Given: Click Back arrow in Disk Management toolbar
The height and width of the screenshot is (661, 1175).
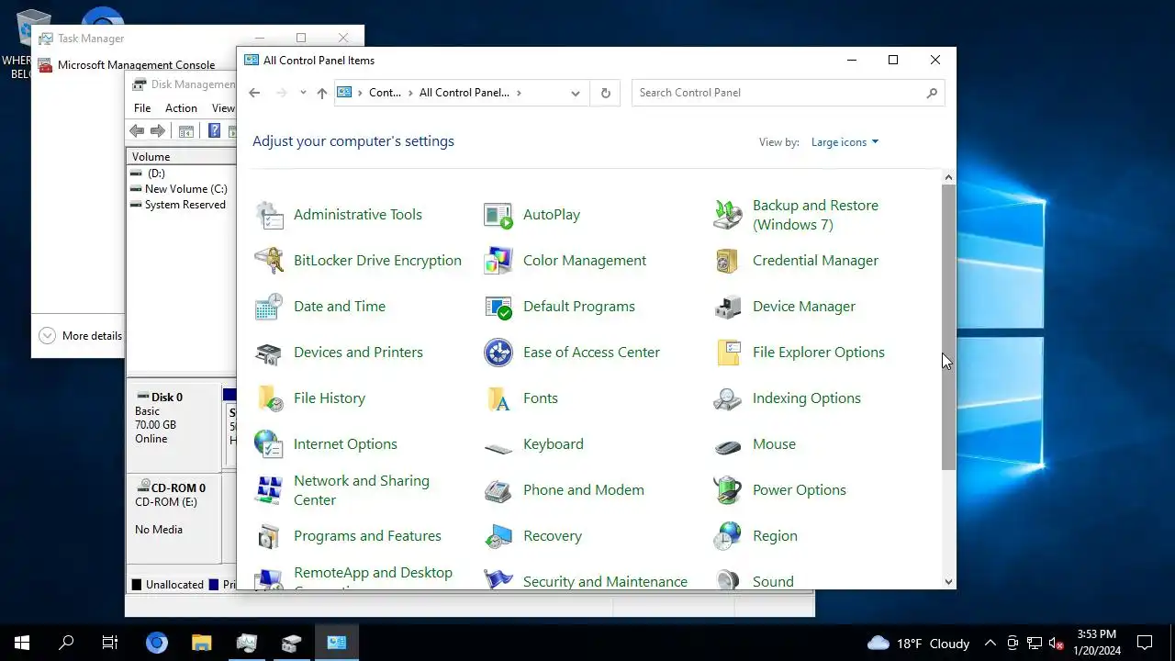Looking at the screenshot, I should point(137,131).
